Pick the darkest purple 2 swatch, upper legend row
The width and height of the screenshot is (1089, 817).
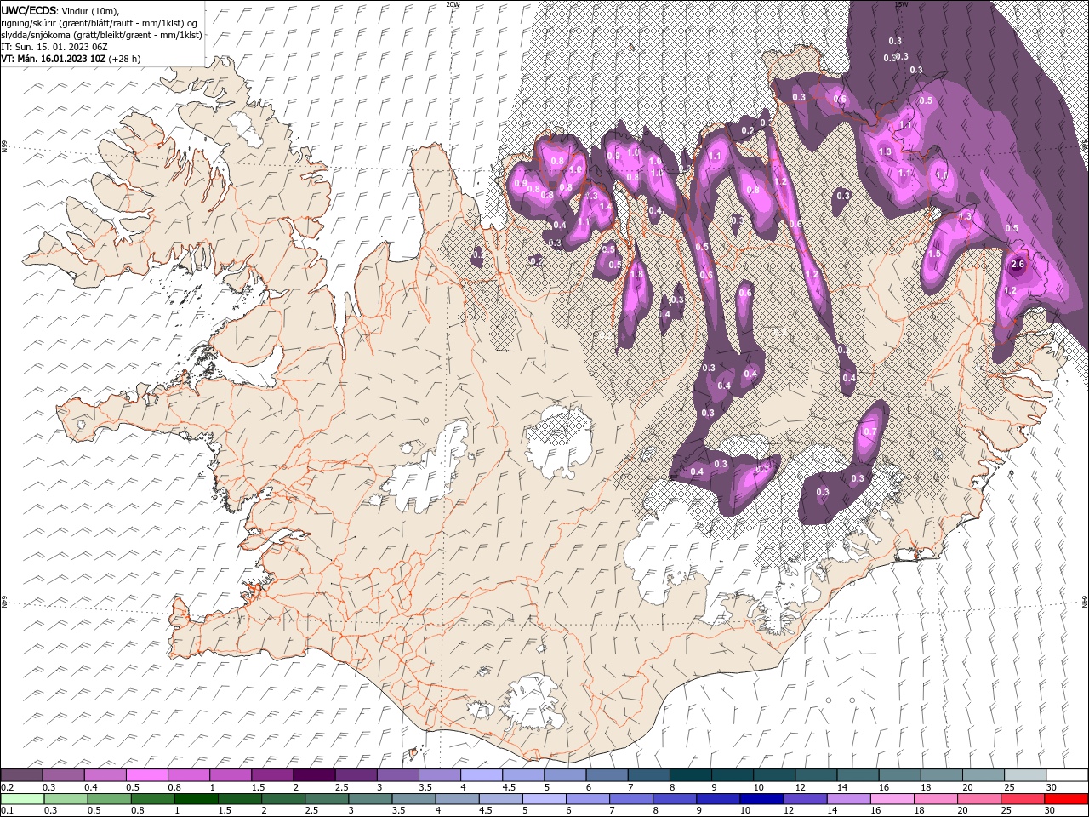point(315,775)
